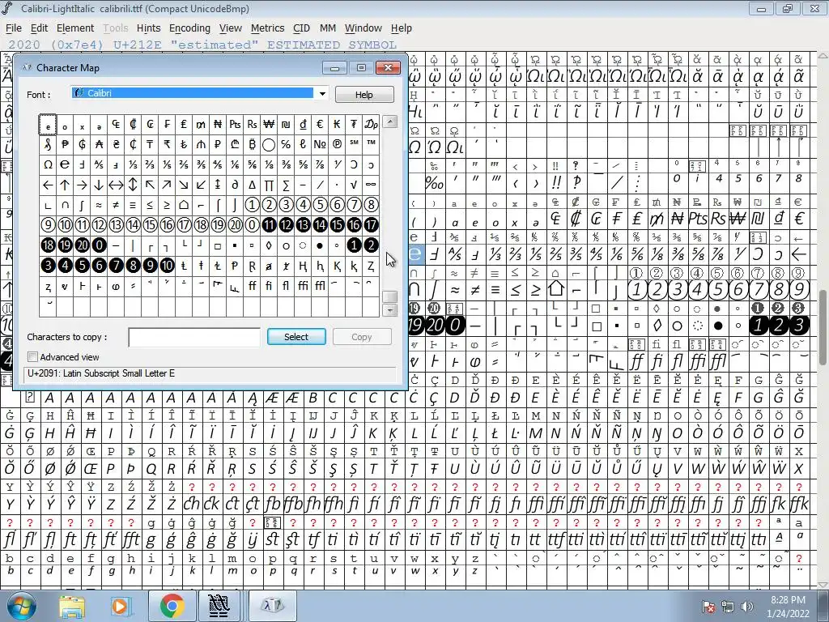This screenshot has width=829, height=622.
Task: Pick the lozenge ◊ shape in Character Map
Action: click(x=269, y=245)
